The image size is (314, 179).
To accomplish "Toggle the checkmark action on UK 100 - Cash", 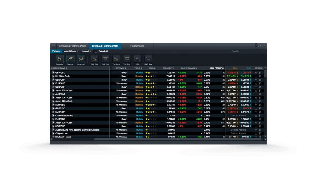I will [x=256, y=76].
